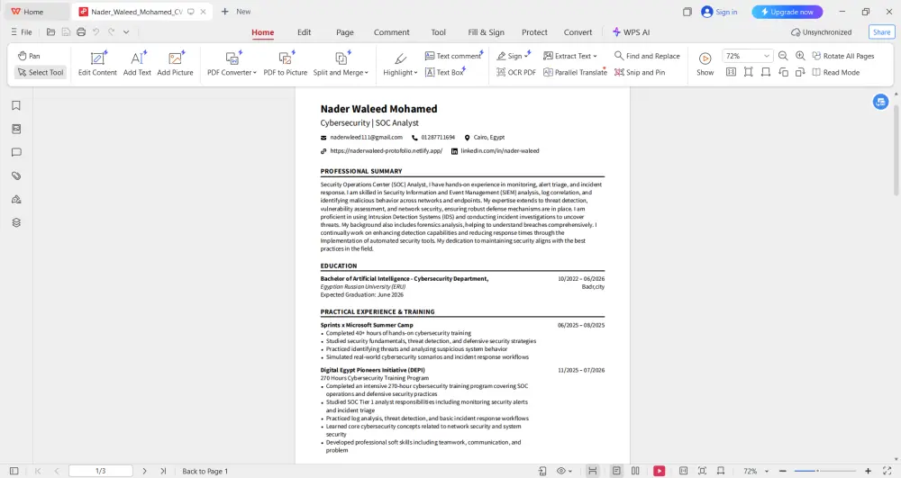901x478 pixels.
Task: Open a New tab
Action: click(x=236, y=12)
